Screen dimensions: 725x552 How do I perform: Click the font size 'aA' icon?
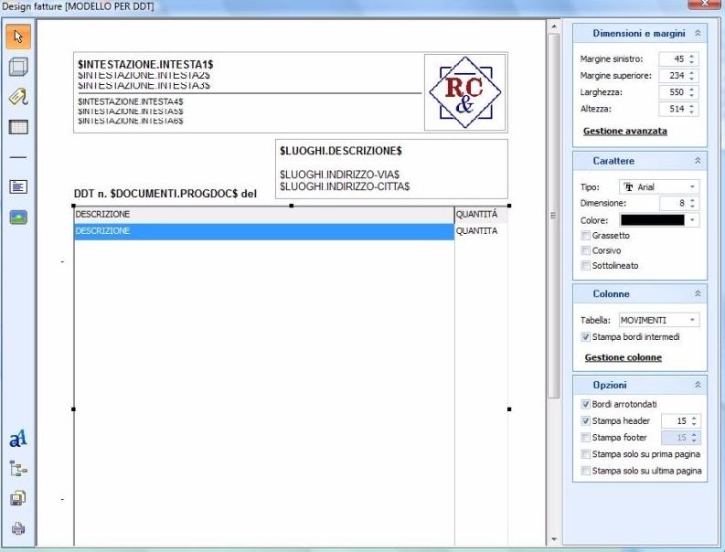tap(18, 441)
